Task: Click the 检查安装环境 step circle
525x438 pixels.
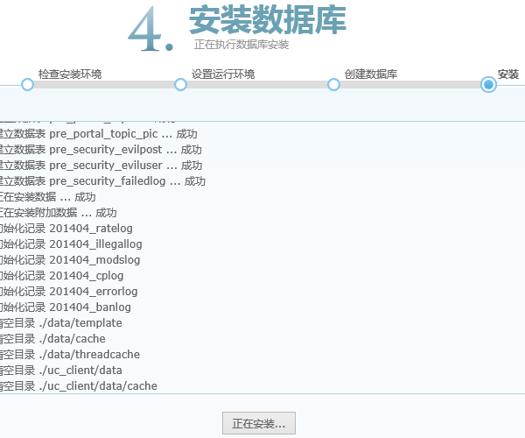Action: (x=27, y=84)
